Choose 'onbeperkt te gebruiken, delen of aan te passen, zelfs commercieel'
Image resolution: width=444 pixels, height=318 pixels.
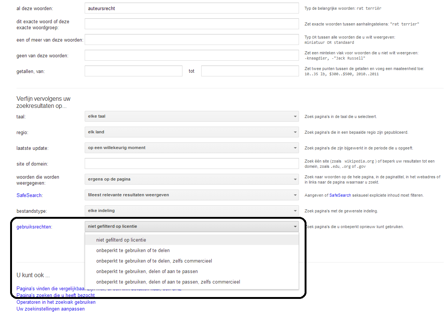tap(168, 282)
